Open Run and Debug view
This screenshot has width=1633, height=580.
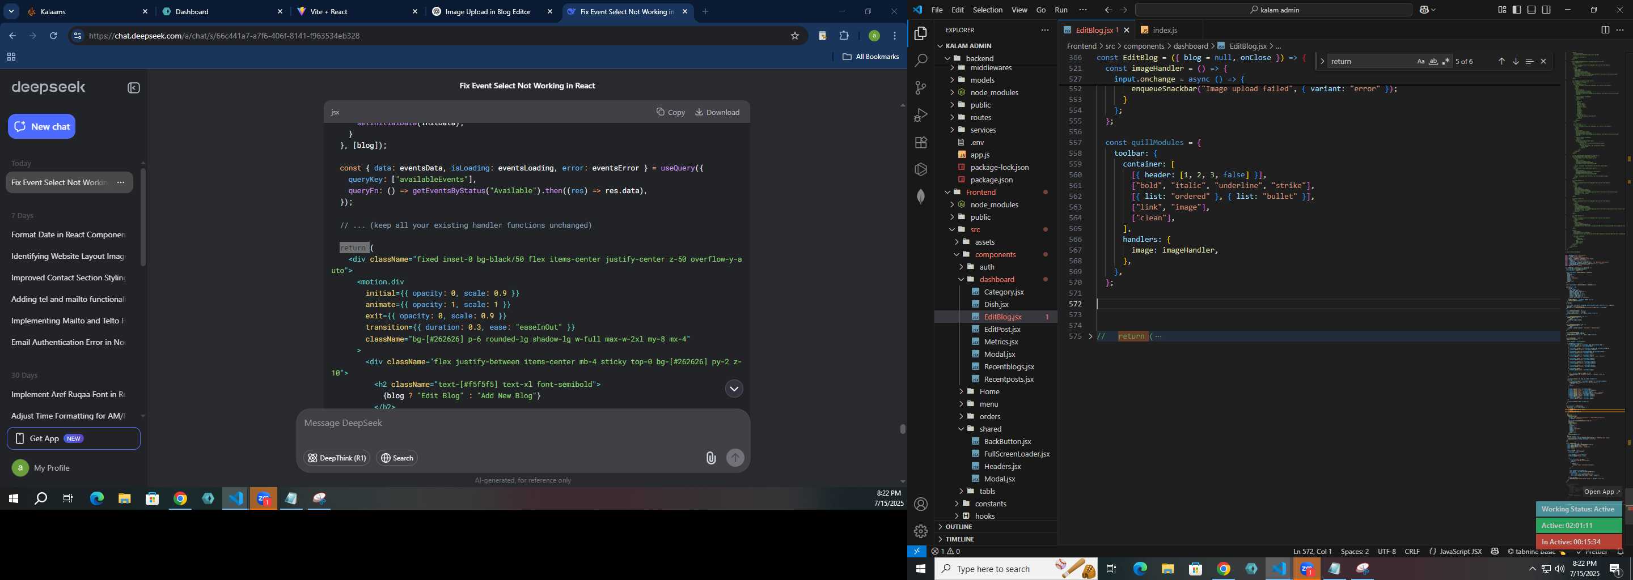point(920,115)
